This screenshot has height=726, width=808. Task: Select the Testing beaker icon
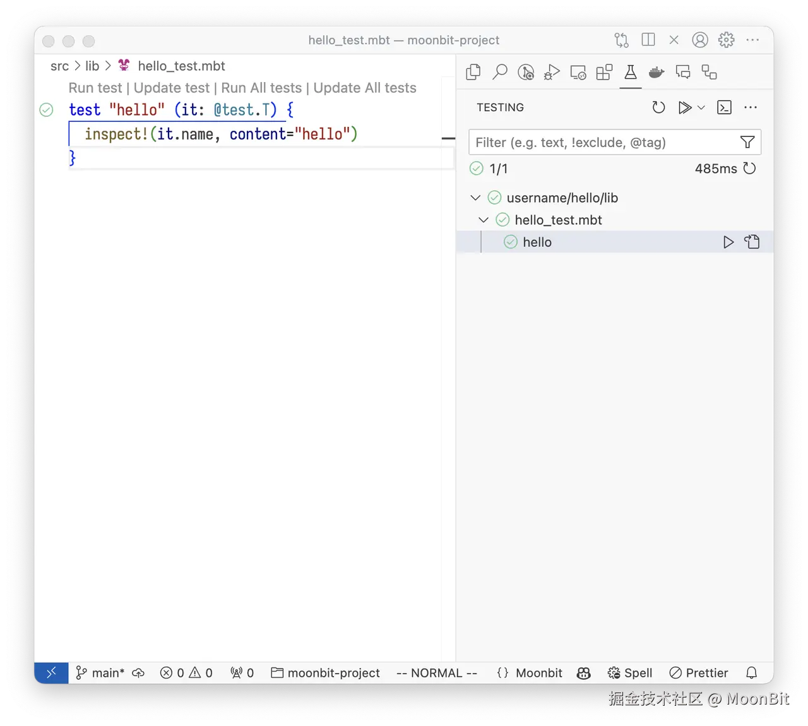click(x=631, y=73)
